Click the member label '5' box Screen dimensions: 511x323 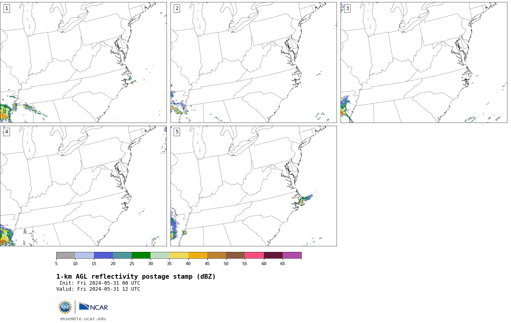(177, 132)
